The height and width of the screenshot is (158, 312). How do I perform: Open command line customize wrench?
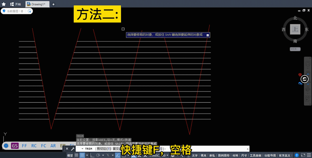pos(73,149)
